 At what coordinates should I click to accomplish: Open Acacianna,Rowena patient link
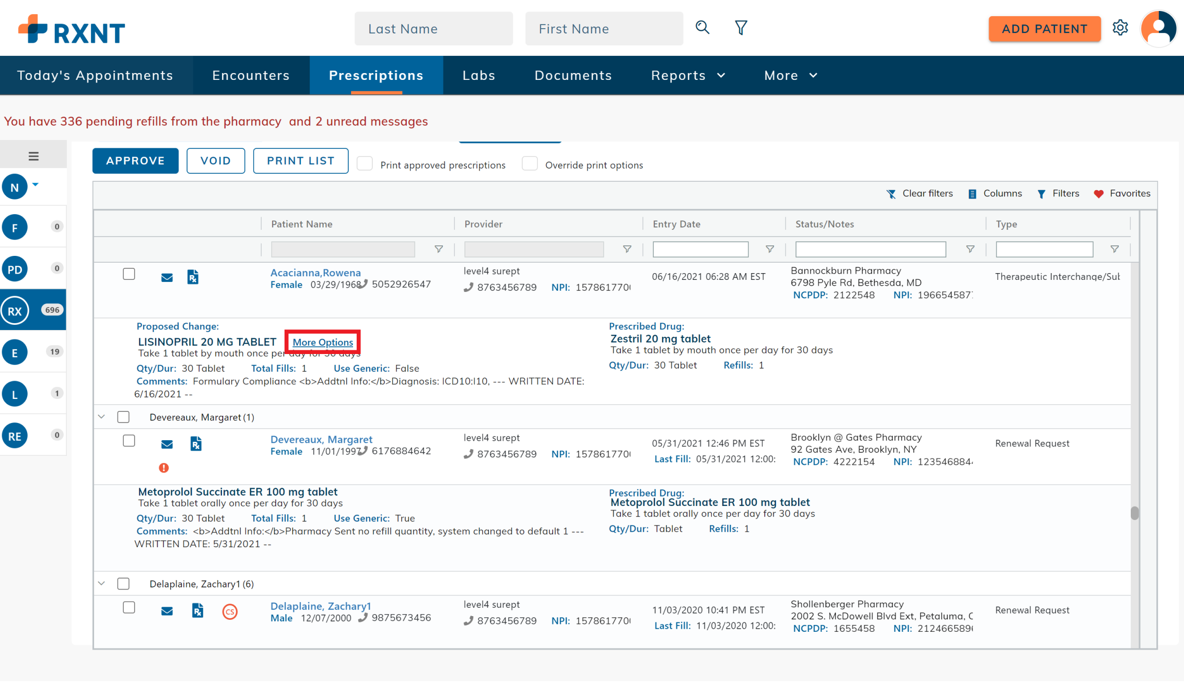315,273
